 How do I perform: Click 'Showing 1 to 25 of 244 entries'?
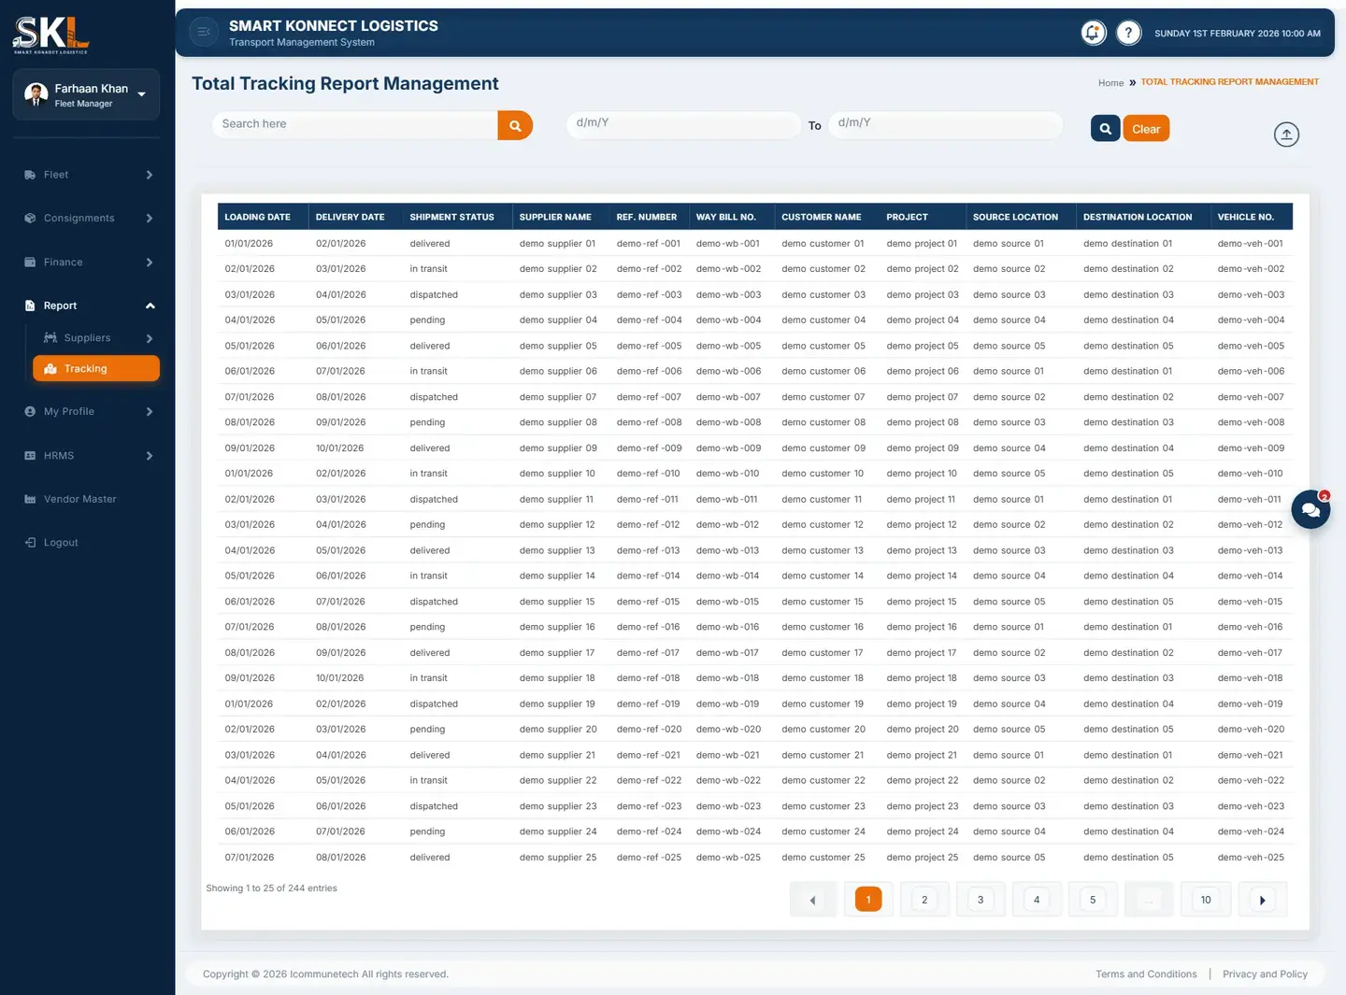tap(272, 888)
